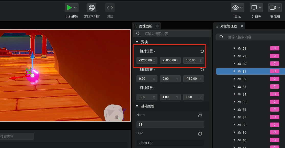Screen dimensions: 285x148
Task: Open the dropdown arrow next to Run button
Action: [75, 8]
